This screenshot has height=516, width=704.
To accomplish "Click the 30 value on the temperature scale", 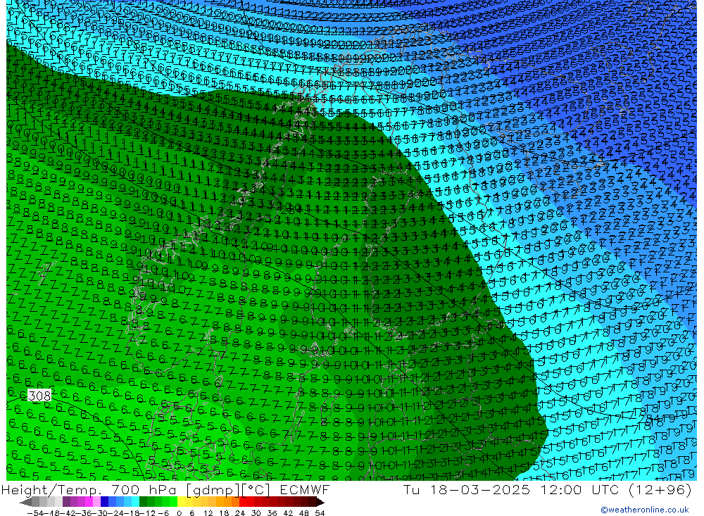I will (256, 512).
